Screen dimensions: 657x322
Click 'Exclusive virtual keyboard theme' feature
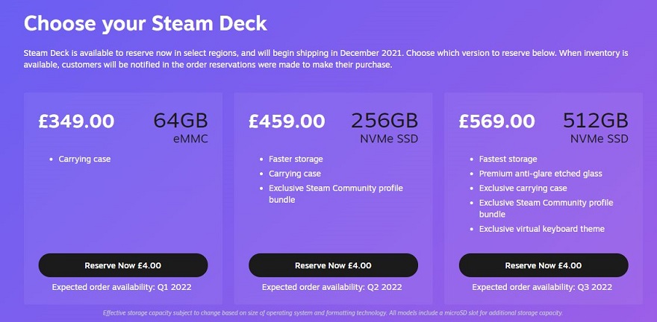tap(542, 229)
